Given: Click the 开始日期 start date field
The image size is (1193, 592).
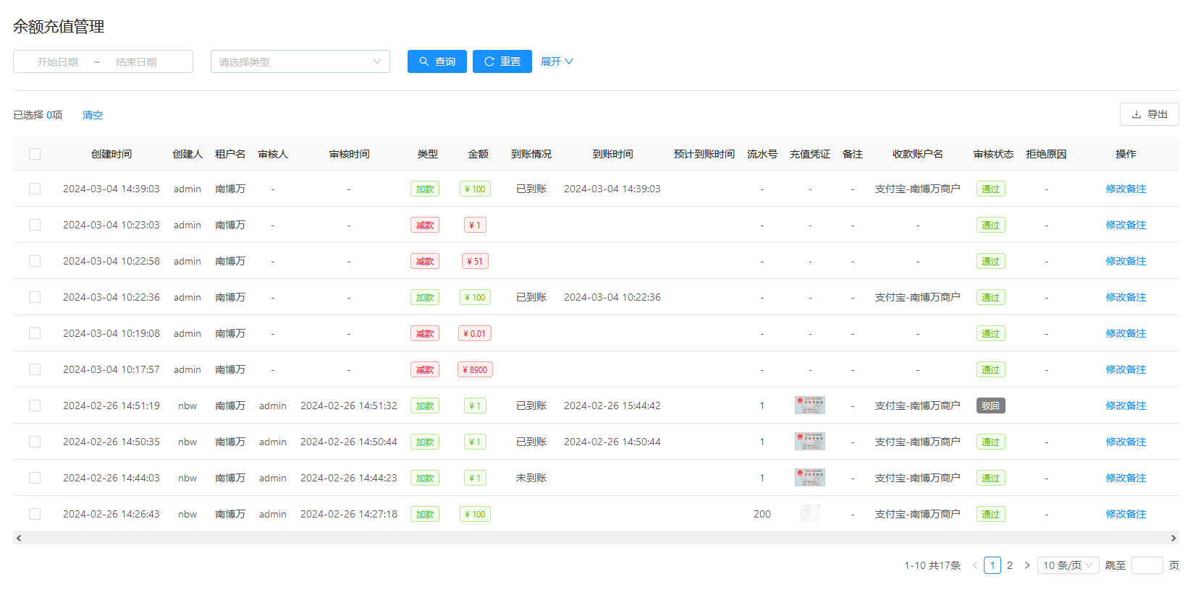Looking at the screenshot, I should pyautogui.click(x=58, y=62).
